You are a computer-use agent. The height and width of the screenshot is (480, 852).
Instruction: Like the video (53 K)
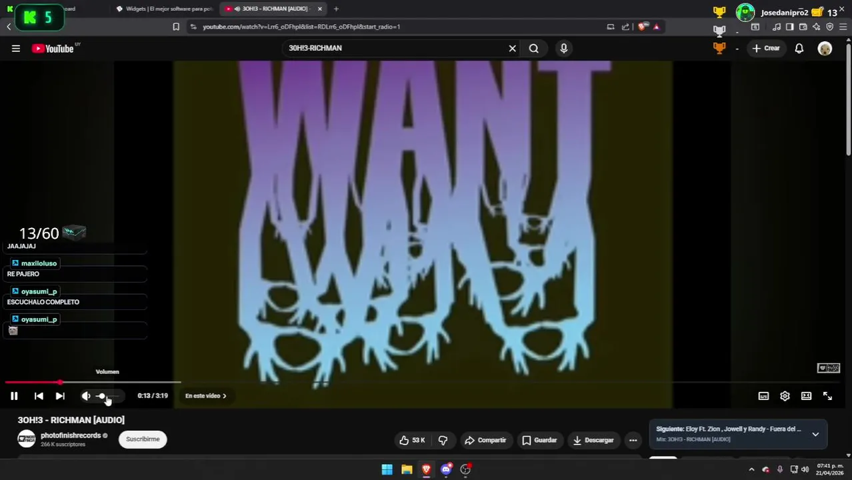point(412,440)
